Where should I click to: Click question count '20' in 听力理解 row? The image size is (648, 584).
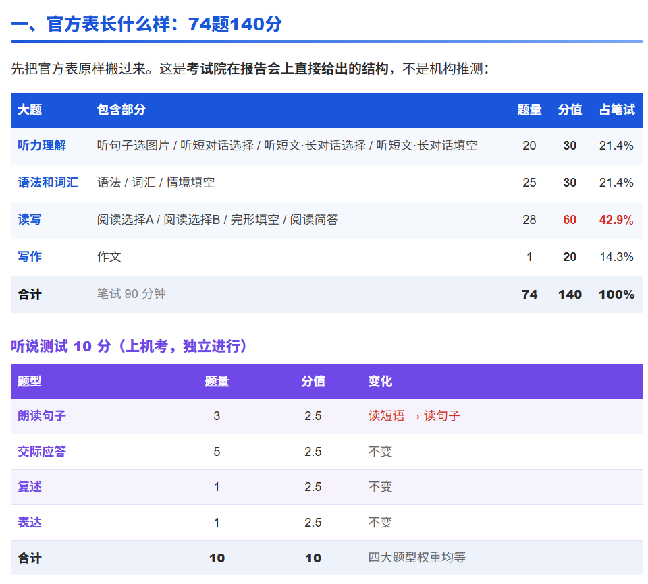coord(529,146)
